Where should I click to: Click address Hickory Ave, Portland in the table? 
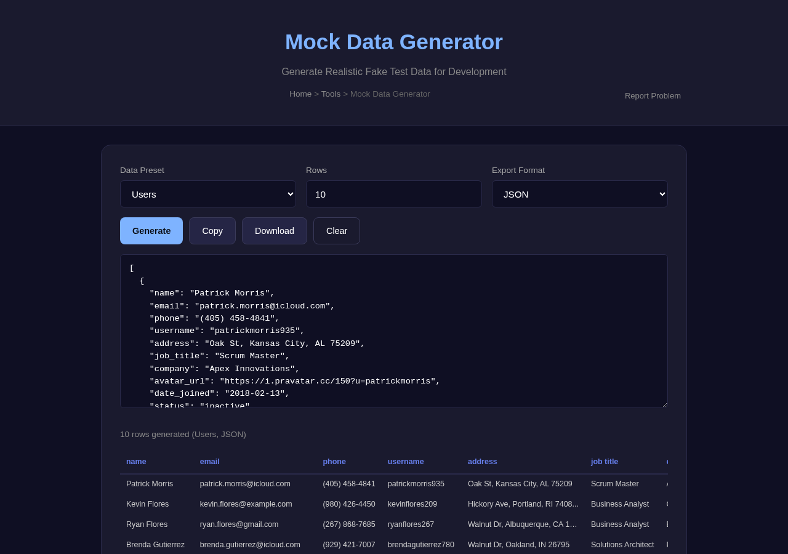click(x=523, y=504)
